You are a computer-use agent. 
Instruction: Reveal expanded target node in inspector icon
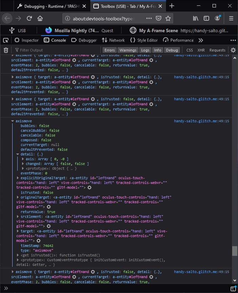pos(39,240)
